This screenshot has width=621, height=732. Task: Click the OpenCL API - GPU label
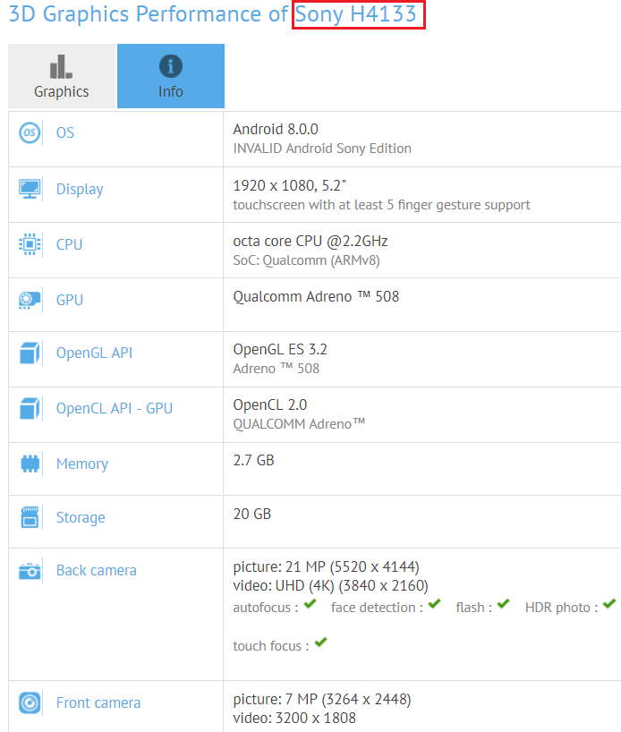[x=115, y=408]
